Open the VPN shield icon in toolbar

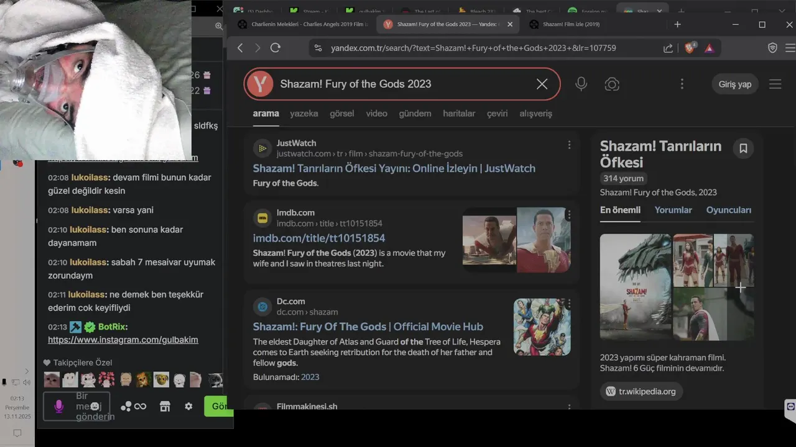click(x=772, y=48)
